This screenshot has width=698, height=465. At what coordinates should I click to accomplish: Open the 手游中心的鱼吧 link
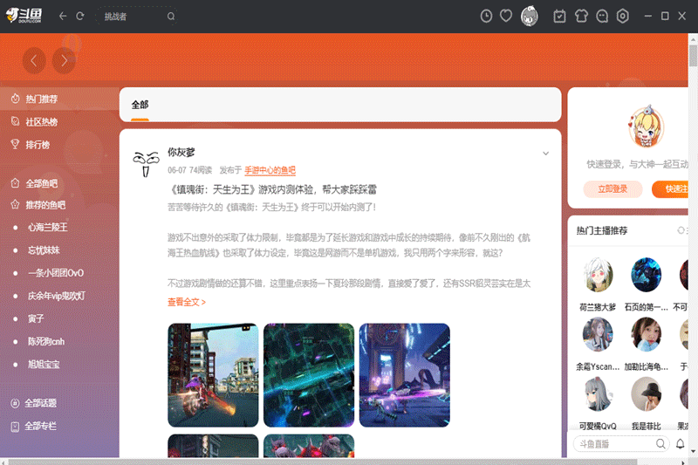pos(270,170)
